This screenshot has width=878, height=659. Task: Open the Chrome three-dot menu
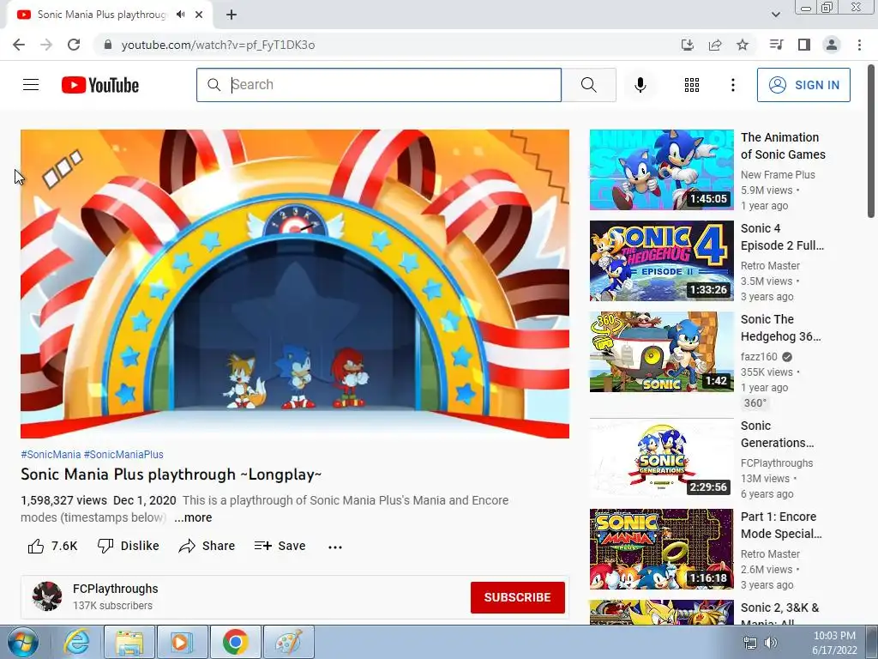(859, 45)
